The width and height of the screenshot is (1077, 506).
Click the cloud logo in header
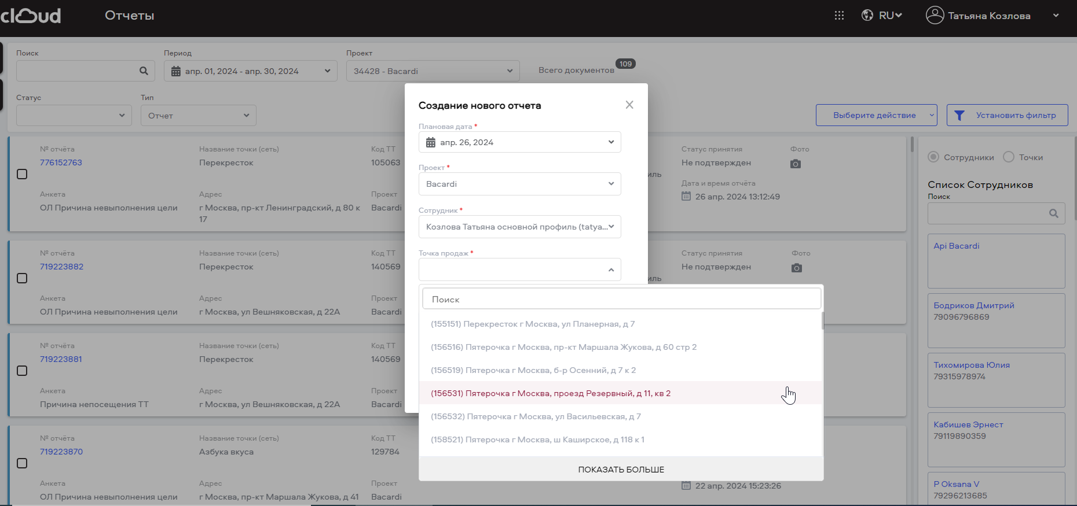(31, 15)
